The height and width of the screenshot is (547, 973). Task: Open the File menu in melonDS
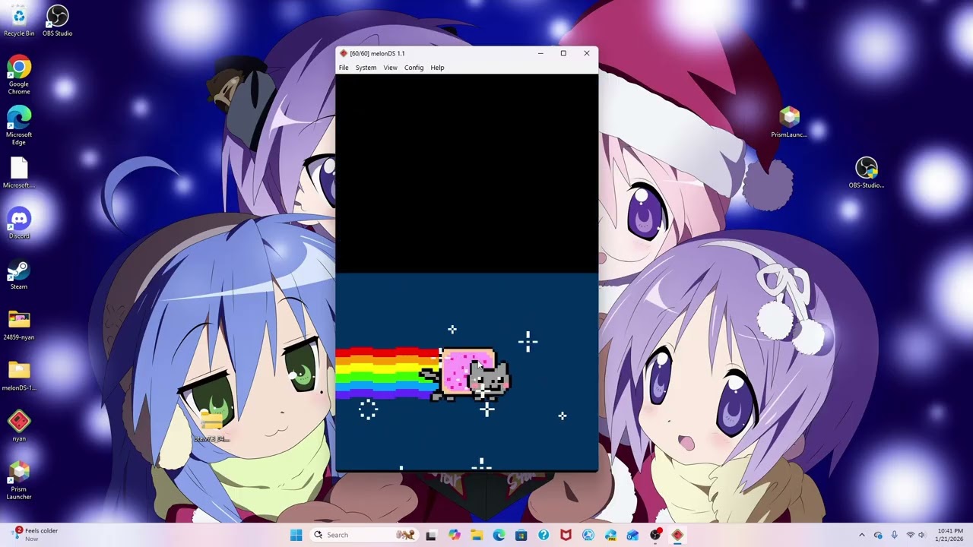click(344, 68)
